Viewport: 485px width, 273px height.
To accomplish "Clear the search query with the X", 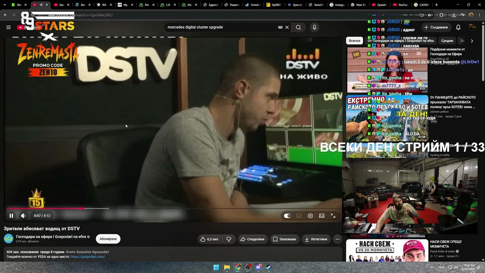I will click(x=287, y=27).
